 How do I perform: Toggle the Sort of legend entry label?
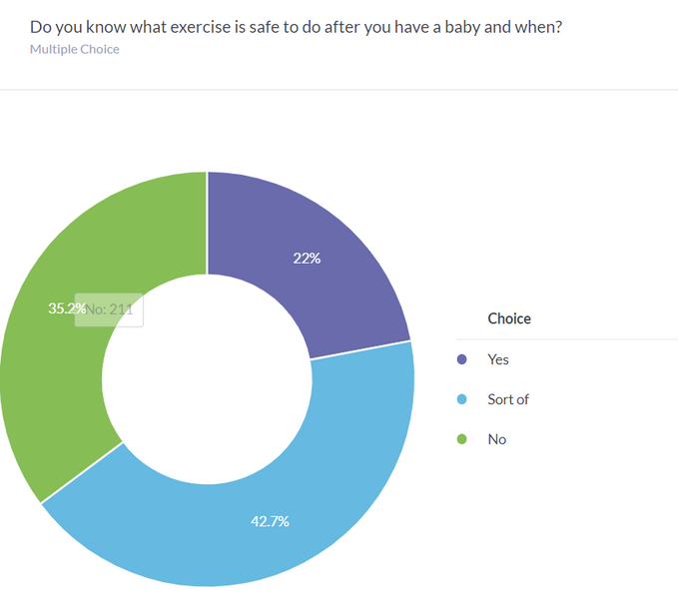coord(508,399)
